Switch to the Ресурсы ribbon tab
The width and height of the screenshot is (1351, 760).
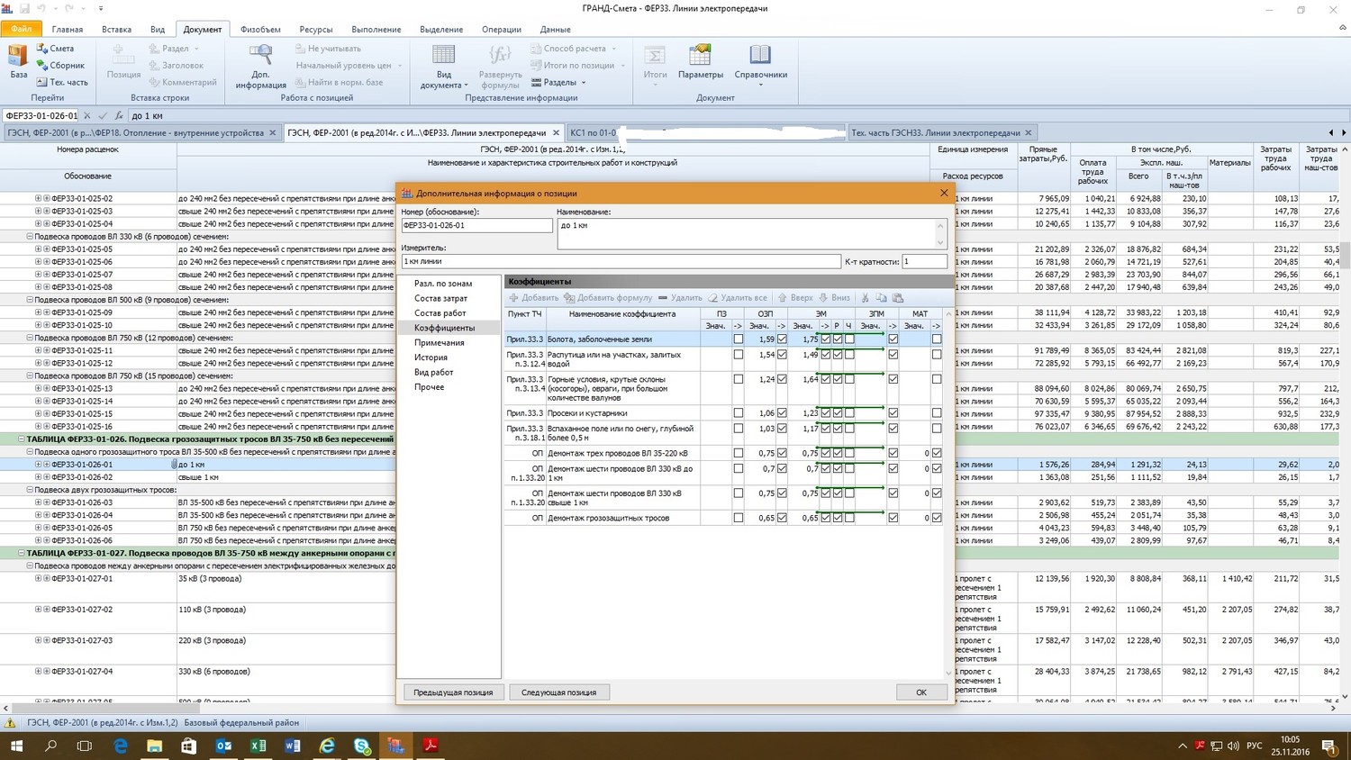[x=315, y=30]
